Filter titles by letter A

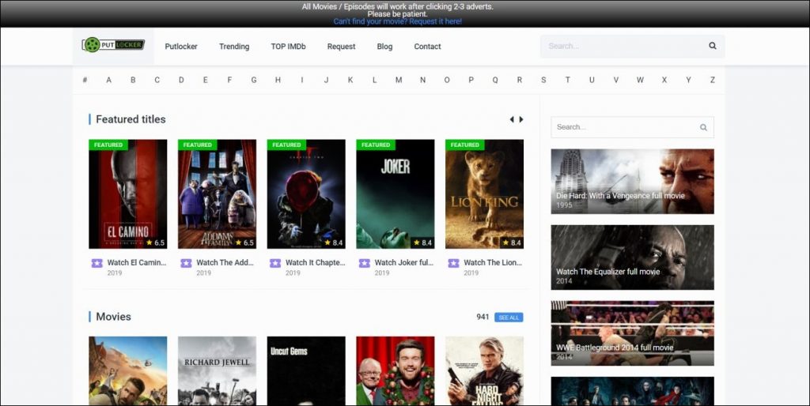click(x=108, y=80)
